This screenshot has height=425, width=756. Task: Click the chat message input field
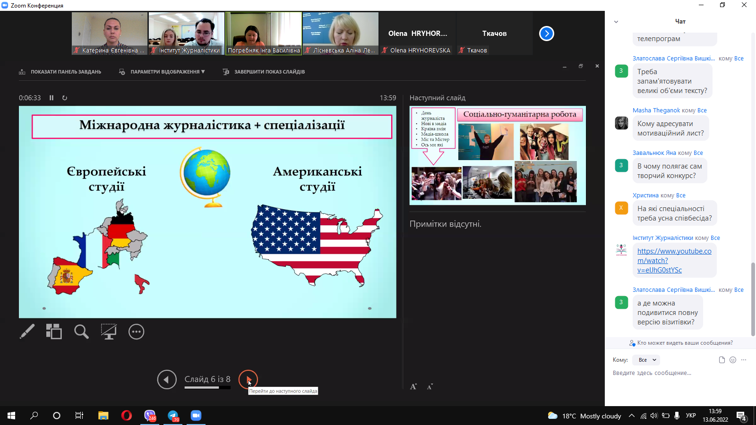pos(676,373)
